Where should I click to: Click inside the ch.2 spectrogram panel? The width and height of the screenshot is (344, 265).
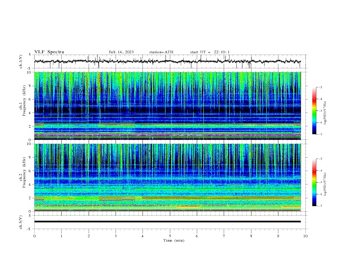(168, 178)
